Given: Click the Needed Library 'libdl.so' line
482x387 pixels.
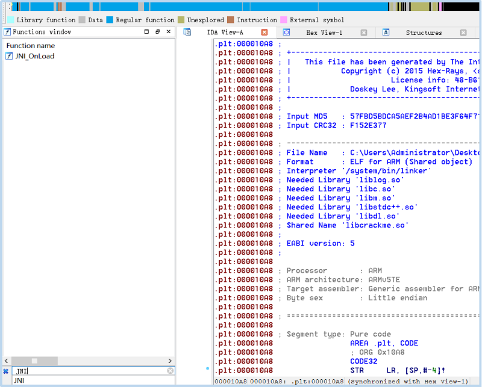Looking at the screenshot, I should click(343, 216).
